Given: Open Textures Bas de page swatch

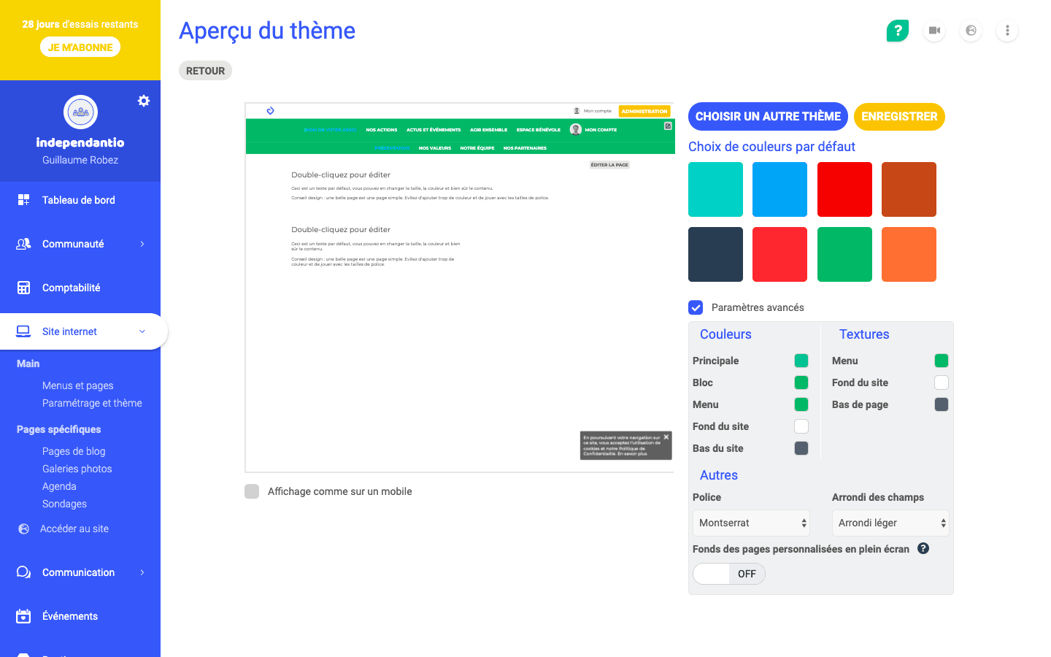Looking at the screenshot, I should (x=942, y=404).
